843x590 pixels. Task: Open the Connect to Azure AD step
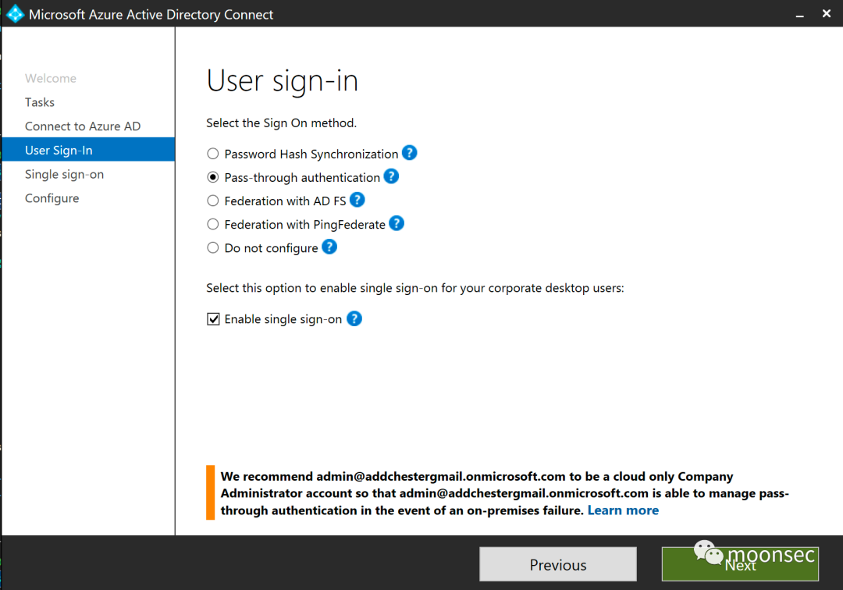point(83,126)
